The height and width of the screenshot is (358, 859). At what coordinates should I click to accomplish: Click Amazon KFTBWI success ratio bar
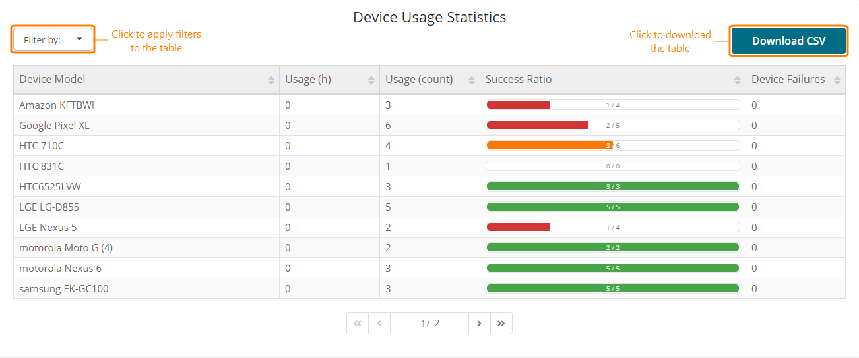click(x=612, y=105)
